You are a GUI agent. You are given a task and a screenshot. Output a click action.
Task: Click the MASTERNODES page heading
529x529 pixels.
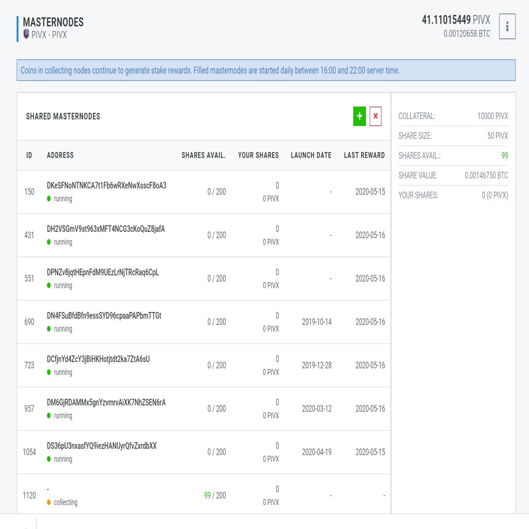pyautogui.click(x=53, y=22)
